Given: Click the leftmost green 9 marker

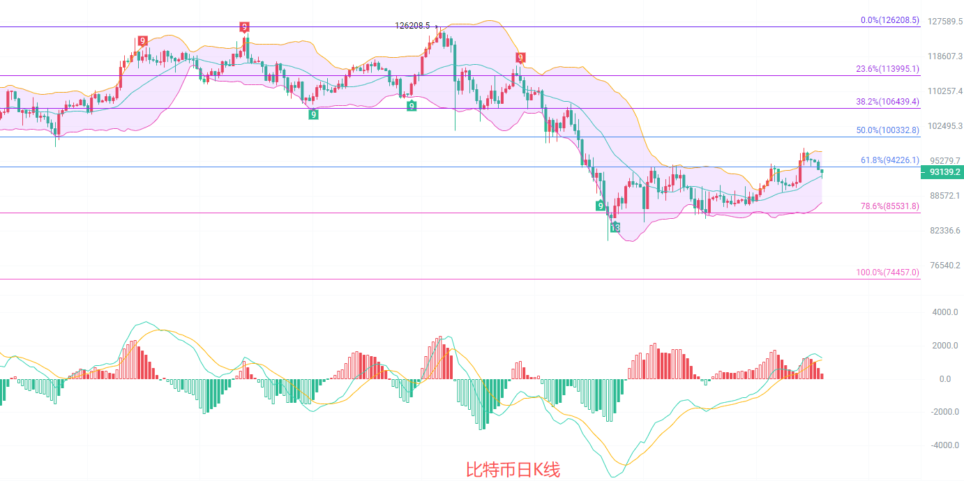Looking at the screenshot, I should coord(314,114).
